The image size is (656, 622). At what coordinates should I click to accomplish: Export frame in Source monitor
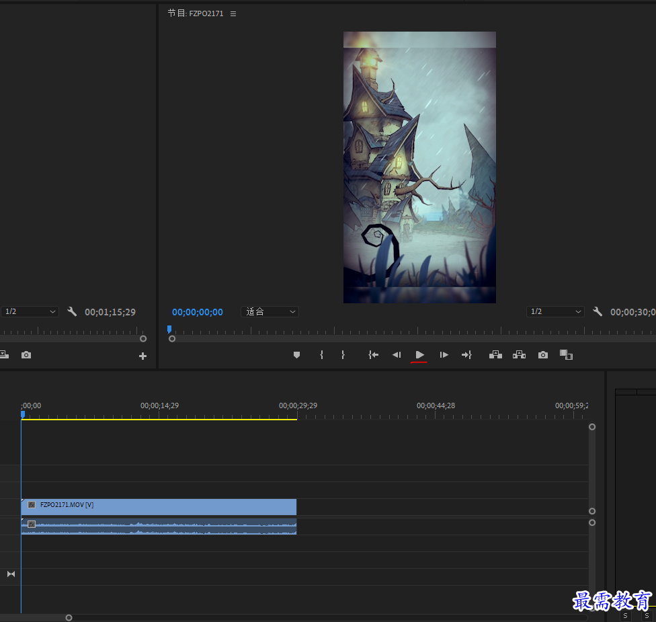point(26,355)
